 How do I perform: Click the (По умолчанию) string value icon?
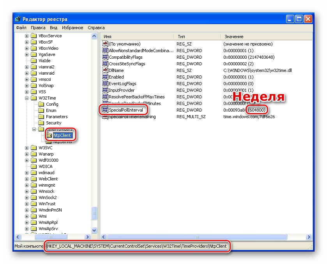(x=105, y=44)
